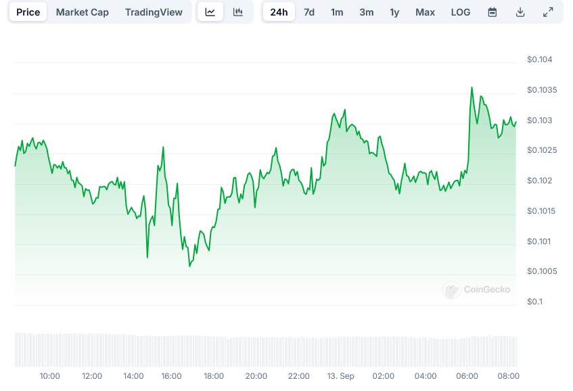The height and width of the screenshot is (391, 573).
Task: Switch to line chart view
Action: tap(210, 12)
